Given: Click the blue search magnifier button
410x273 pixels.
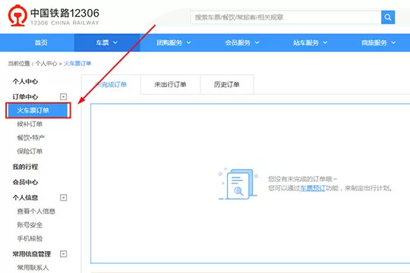Looking at the screenshot, I should pyautogui.click(x=388, y=17).
